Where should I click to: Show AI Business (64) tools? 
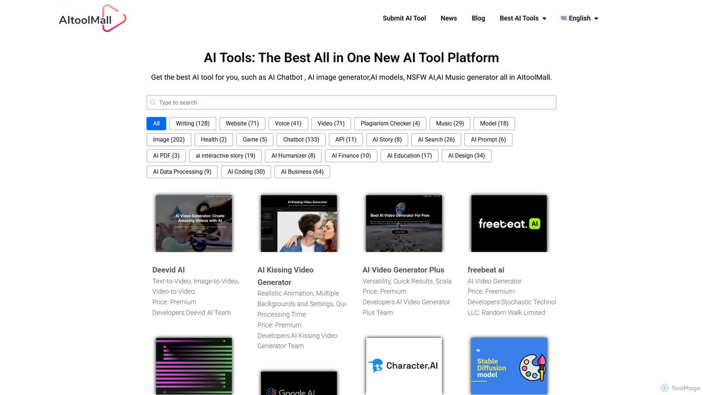[302, 172]
